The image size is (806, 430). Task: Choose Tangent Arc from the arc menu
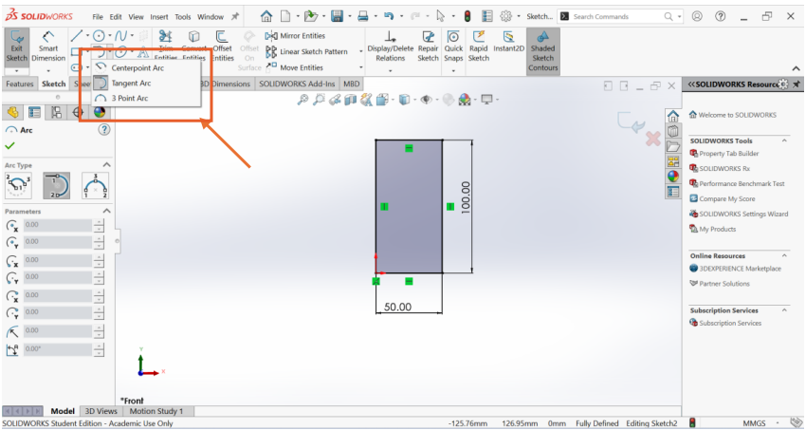tap(131, 83)
